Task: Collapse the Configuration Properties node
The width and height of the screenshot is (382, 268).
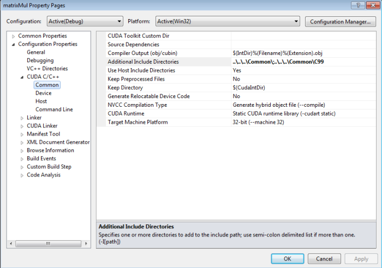Action: pyautogui.click(x=14, y=44)
